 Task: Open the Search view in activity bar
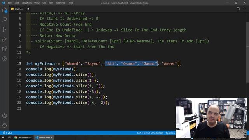pyautogui.click(x=4, y=20)
